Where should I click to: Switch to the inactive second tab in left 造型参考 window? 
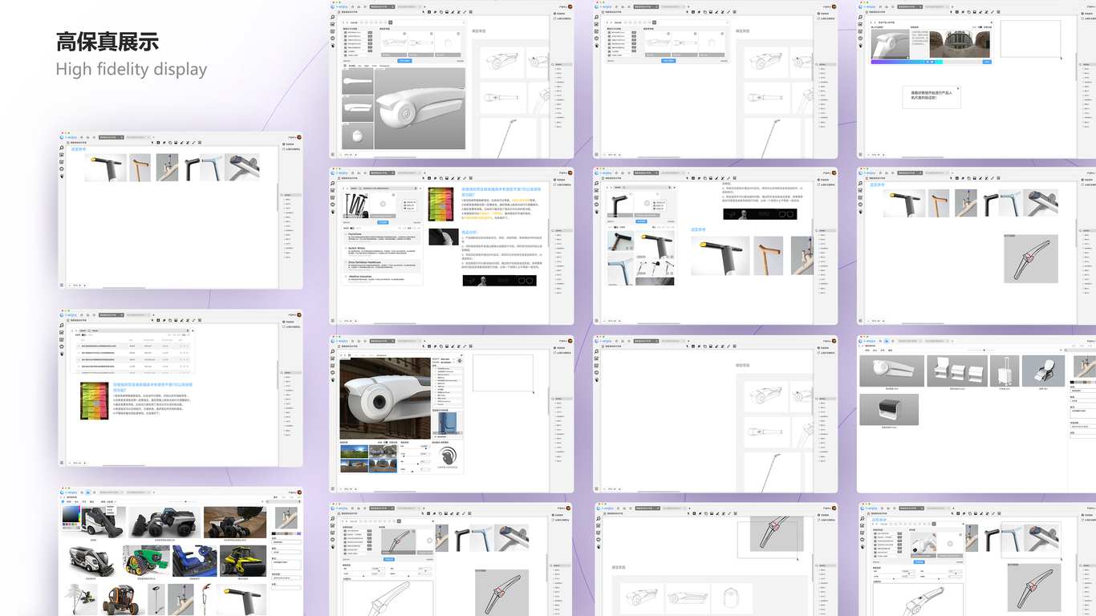pos(138,137)
